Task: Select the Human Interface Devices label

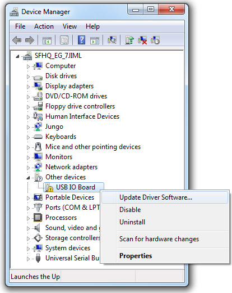Action: coord(82,116)
